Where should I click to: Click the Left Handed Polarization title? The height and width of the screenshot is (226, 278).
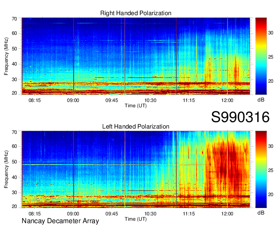click(136, 127)
